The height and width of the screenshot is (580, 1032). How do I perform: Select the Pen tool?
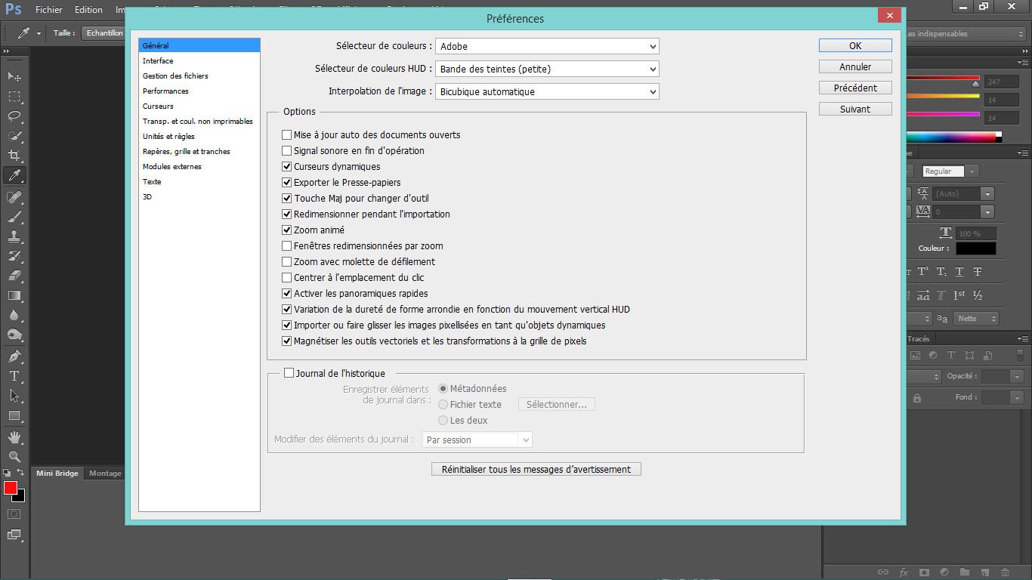coord(14,356)
